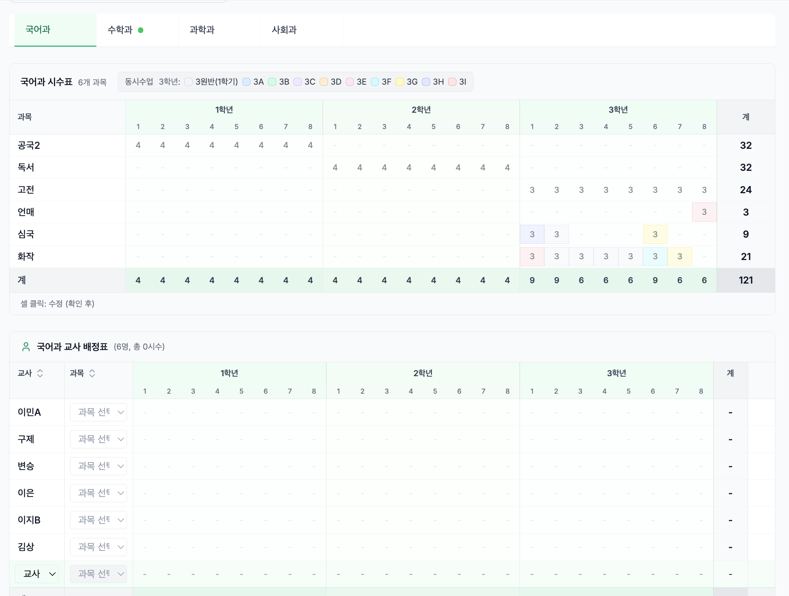The height and width of the screenshot is (596, 789).
Task: Open subject dropdown for 변승
Action: (98, 466)
